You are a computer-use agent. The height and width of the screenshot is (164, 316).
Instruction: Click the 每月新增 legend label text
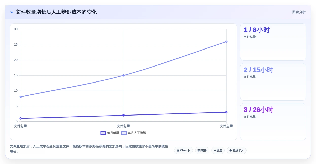tap(113, 133)
